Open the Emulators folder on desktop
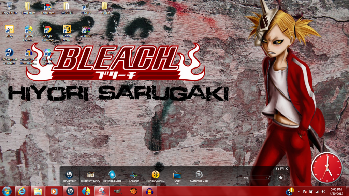Screen dimensions: 349x196 pyautogui.click(x=28, y=8)
